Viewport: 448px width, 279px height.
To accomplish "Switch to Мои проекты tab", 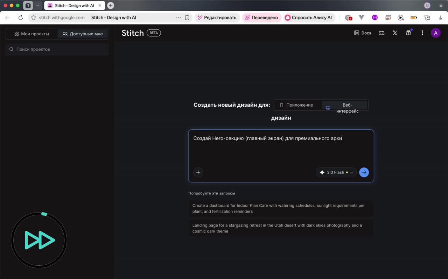I will 31,34.
